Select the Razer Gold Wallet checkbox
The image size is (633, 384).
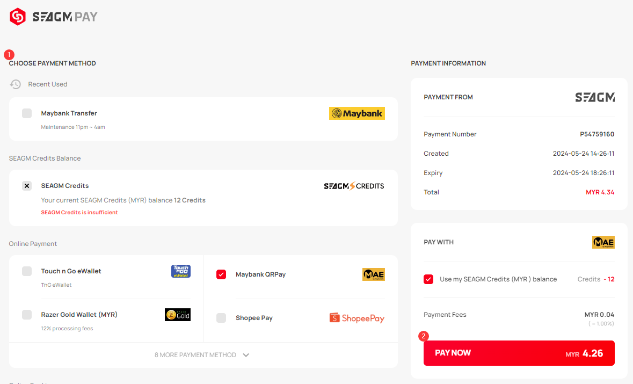click(x=27, y=315)
